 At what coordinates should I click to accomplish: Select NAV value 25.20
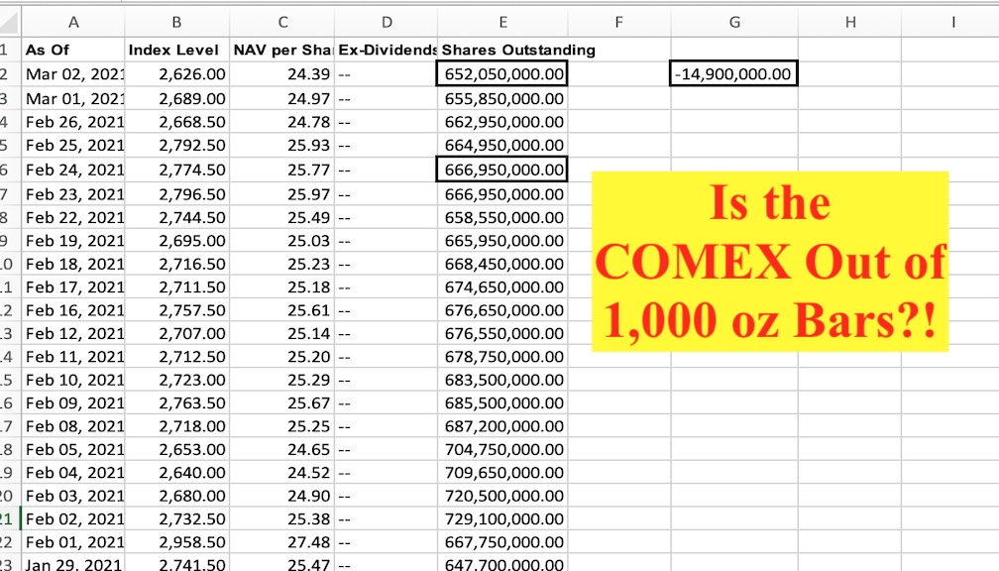(x=282, y=357)
